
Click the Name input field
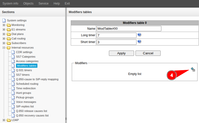128,29
